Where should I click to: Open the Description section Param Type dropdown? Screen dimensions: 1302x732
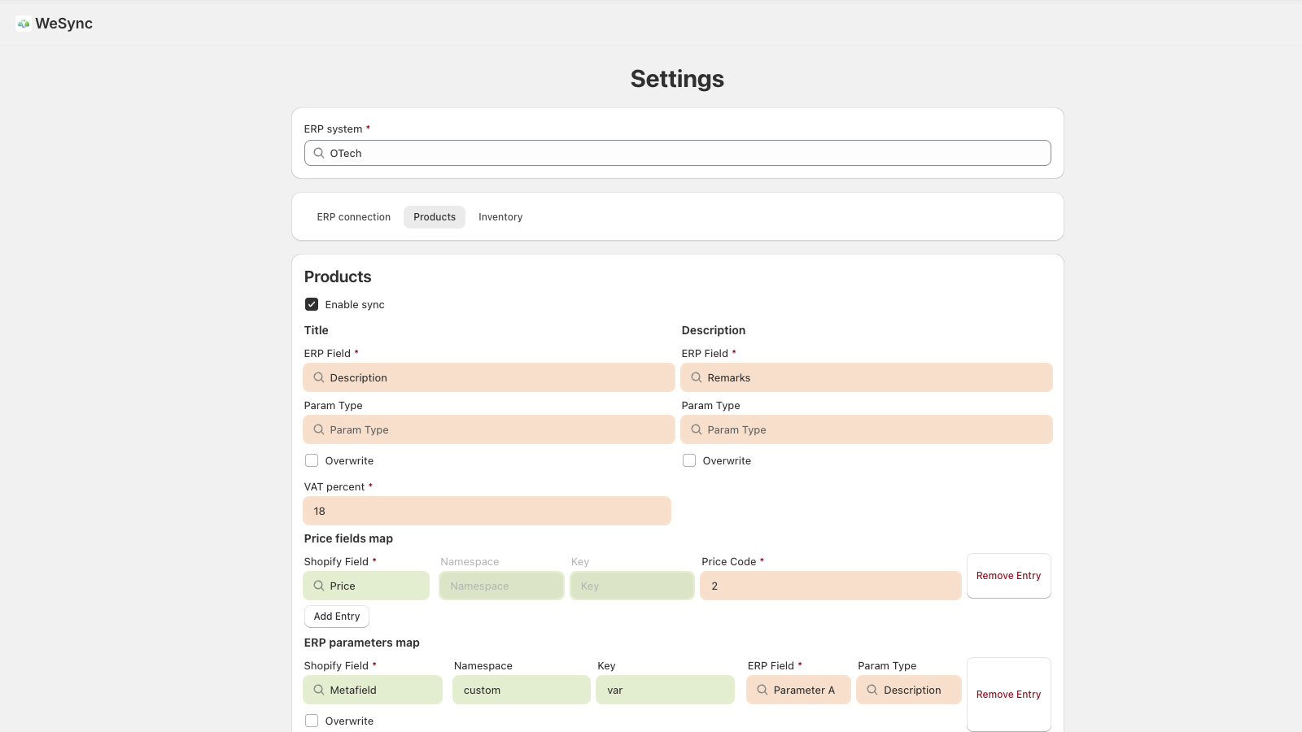[866, 429]
